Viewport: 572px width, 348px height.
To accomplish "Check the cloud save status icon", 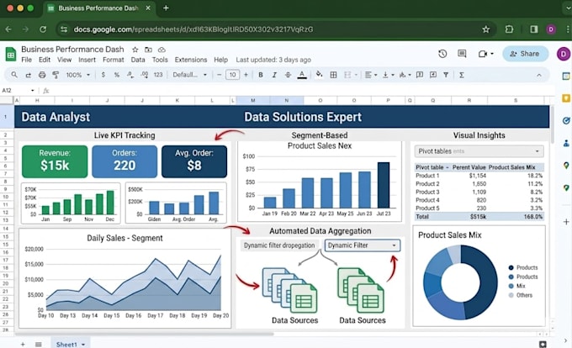I will click(162, 50).
